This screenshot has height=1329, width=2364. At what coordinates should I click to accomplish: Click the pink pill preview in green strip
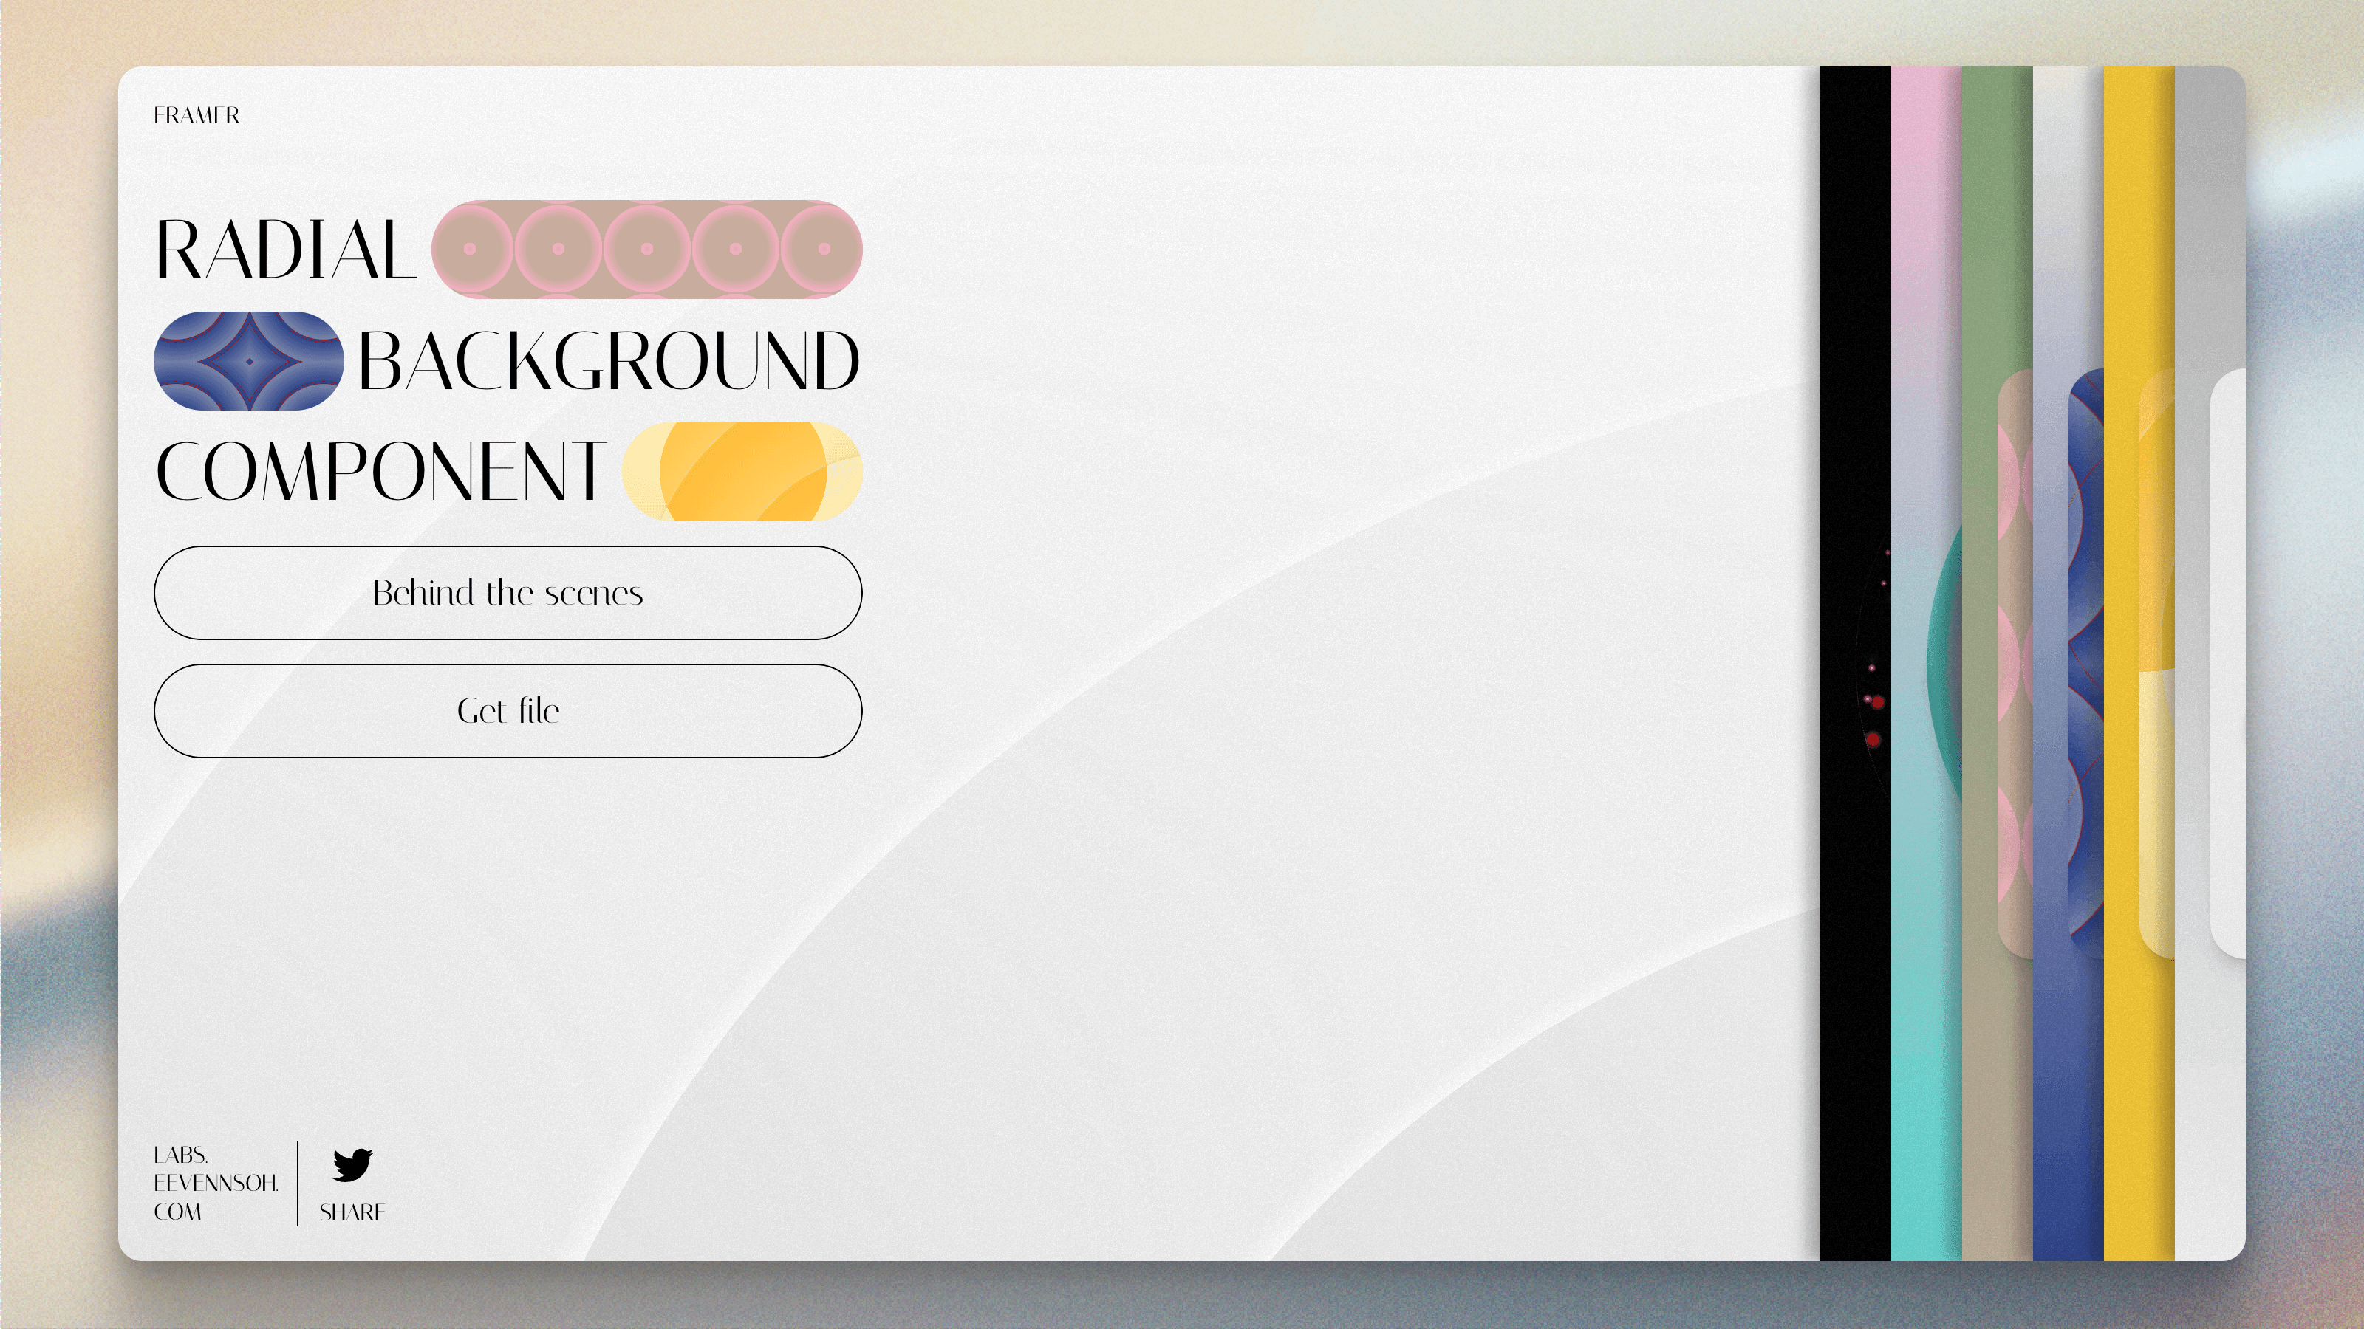(2015, 665)
